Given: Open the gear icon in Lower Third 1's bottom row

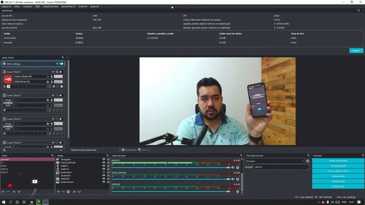Looking at the screenshot, I should (x=62, y=87).
